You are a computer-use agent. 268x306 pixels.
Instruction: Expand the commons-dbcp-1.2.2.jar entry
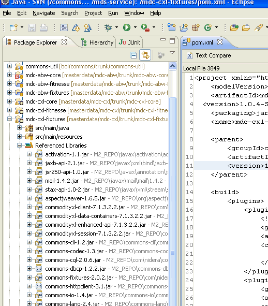(29, 269)
